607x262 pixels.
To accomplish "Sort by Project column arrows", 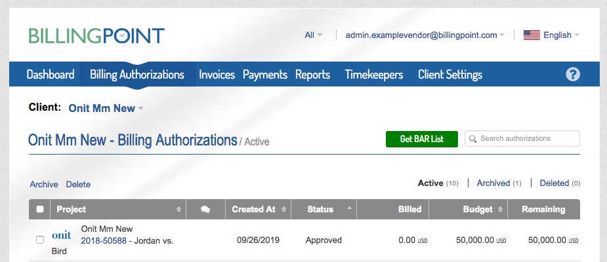I will click(178, 210).
